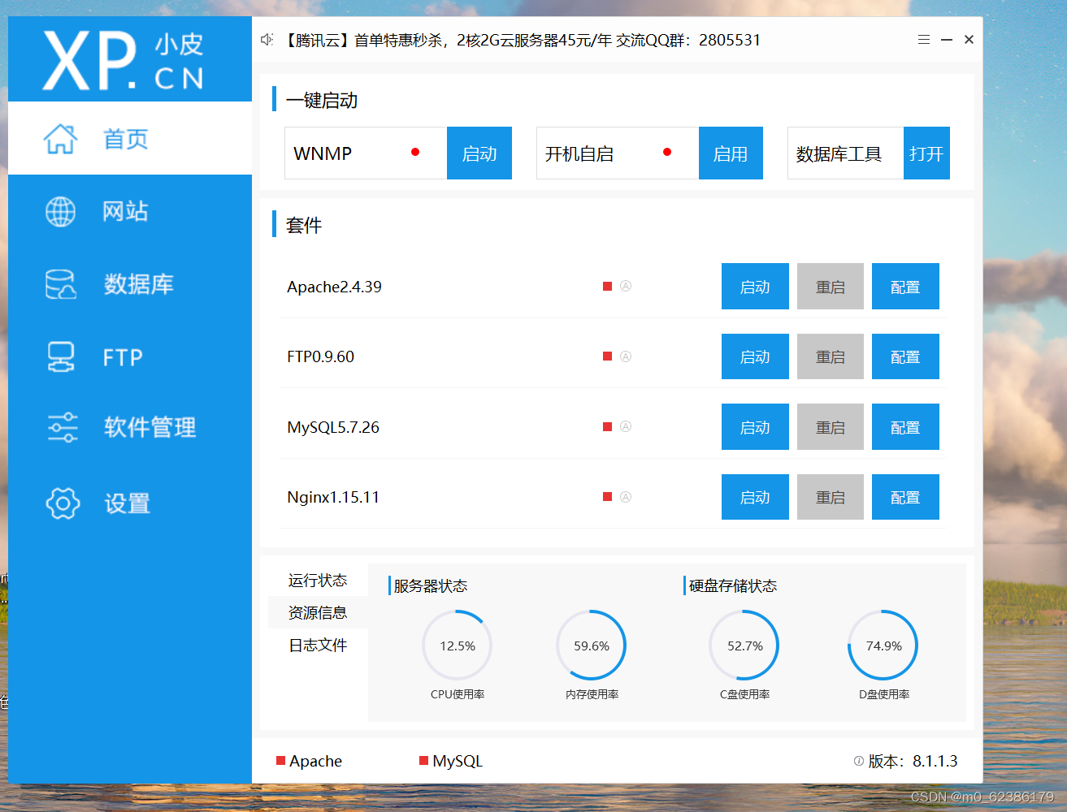Open the FTP section
The height and width of the screenshot is (812, 1067).
130,357
